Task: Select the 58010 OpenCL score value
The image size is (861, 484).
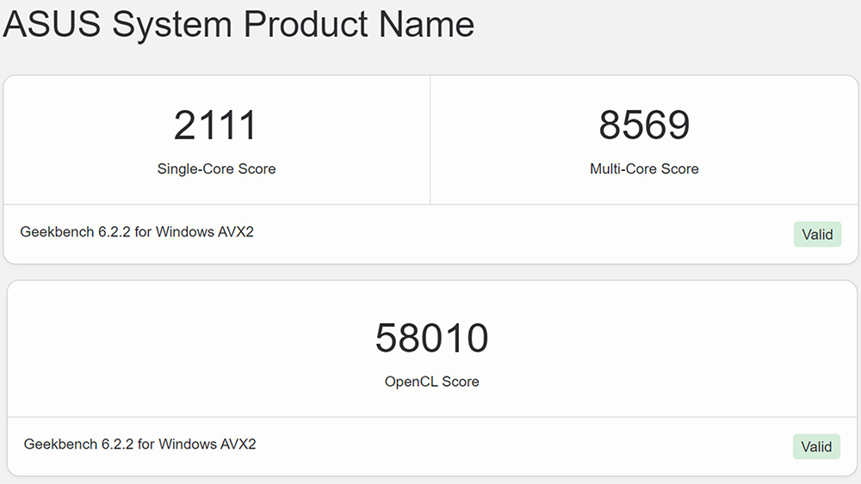Action: 431,338
